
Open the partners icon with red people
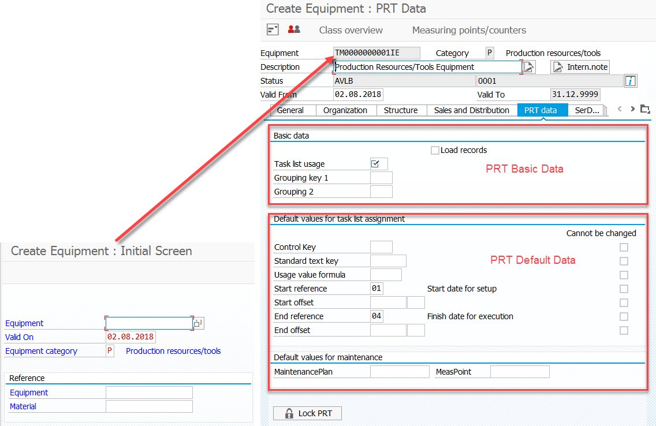click(294, 29)
